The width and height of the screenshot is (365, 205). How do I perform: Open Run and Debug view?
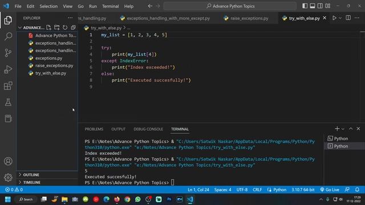click(x=8, y=69)
